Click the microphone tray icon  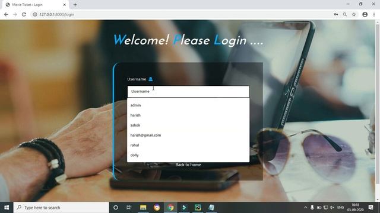click(x=312, y=208)
